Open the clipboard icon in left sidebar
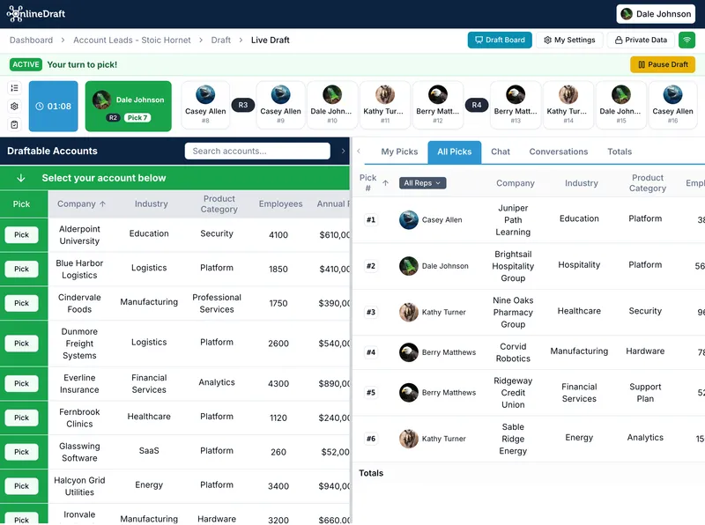705x525 pixels. (x=14, y=124)
